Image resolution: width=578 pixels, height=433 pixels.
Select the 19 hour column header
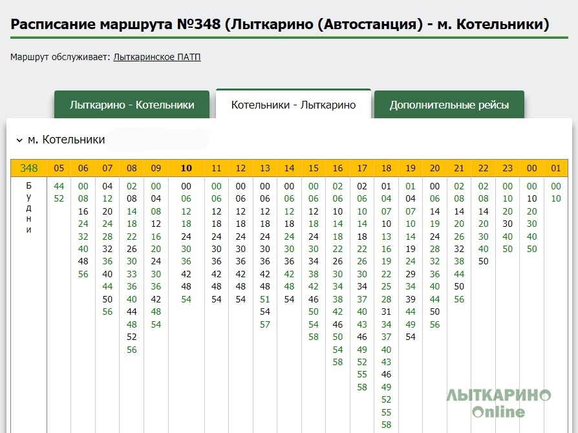point(411,168)
